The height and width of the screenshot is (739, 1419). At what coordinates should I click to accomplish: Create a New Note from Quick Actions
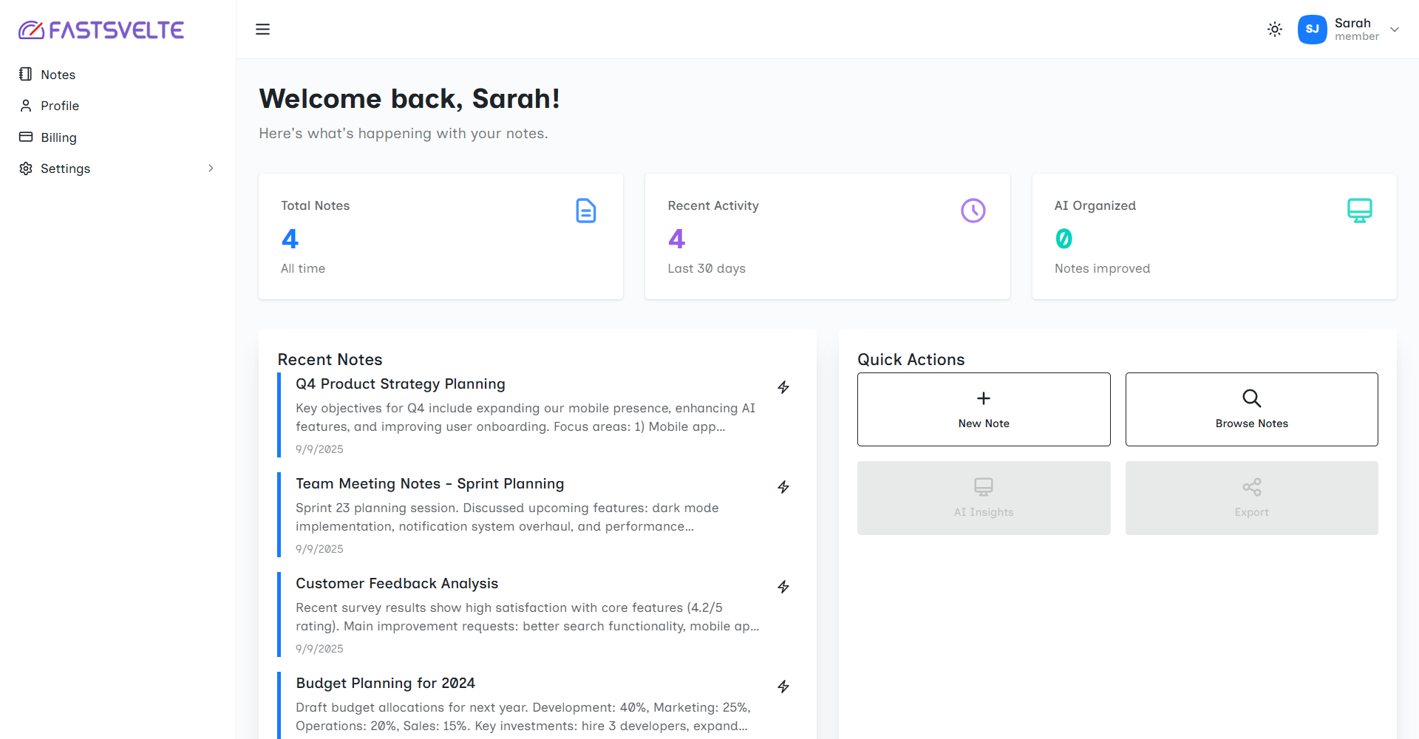coord(983,409)
